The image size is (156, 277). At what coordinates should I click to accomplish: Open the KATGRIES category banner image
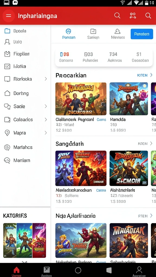pos(25,240)
